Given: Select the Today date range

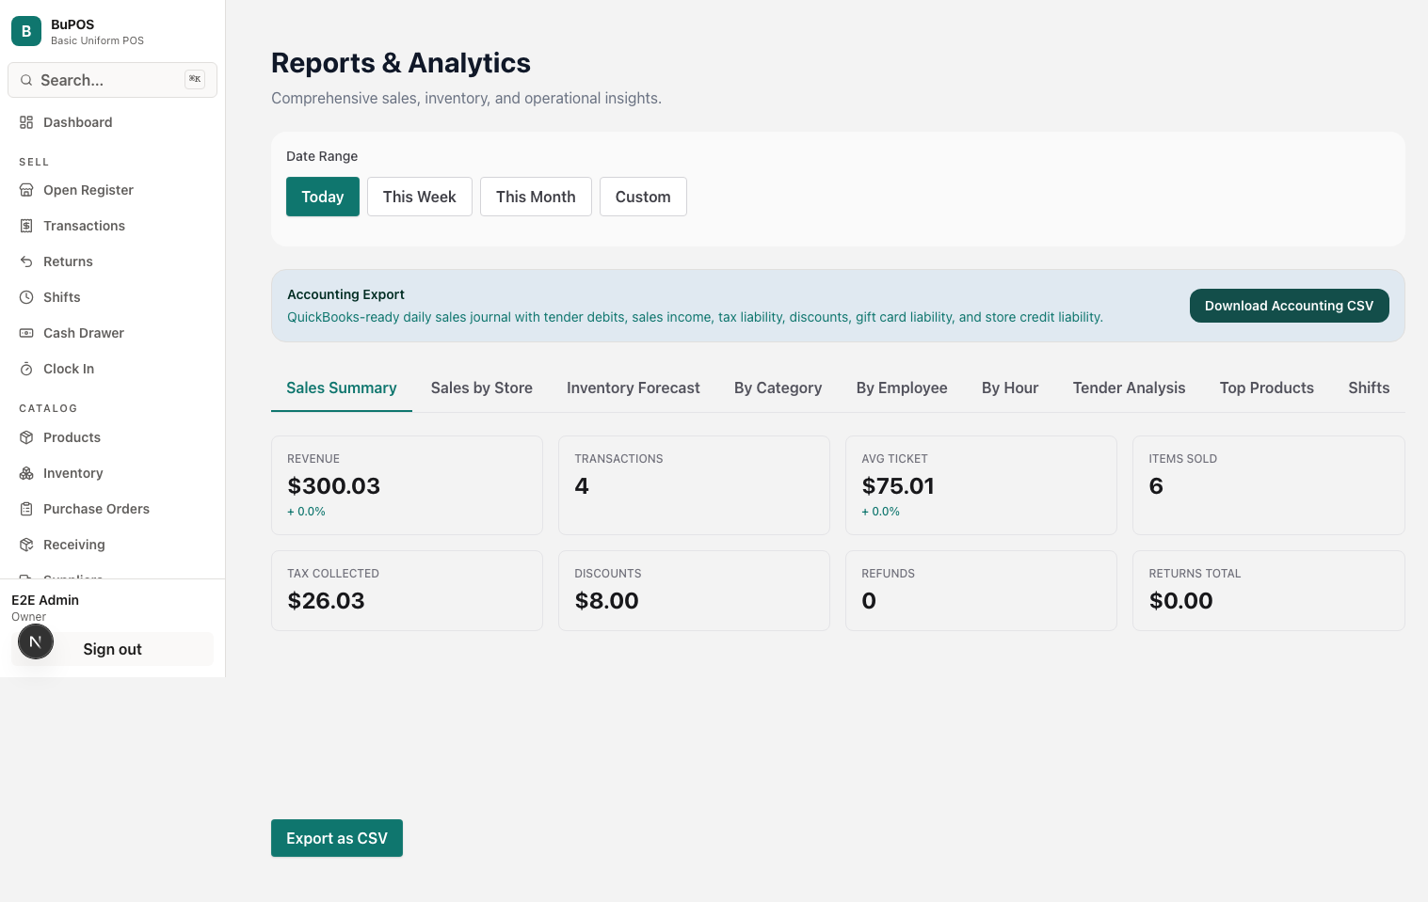Looking at the screenshot, I should coord(323,197).
